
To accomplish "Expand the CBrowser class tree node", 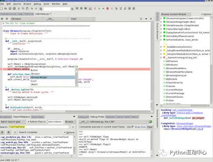I will tap(161, 18).
